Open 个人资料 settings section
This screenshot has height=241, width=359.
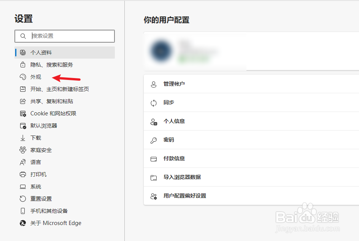(41, 53)
